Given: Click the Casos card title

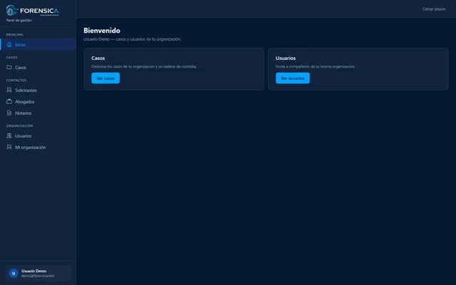Looking at the screenshot, I should click(x=98, y=58).
